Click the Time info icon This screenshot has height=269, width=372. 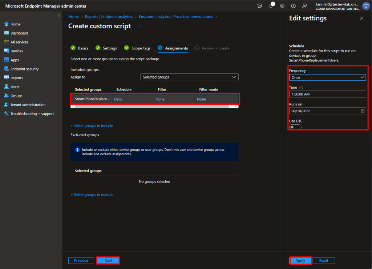[x=301, y=88]
